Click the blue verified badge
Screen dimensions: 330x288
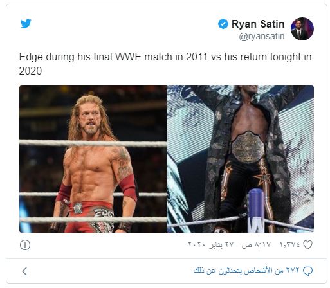[x=223, y=24]
